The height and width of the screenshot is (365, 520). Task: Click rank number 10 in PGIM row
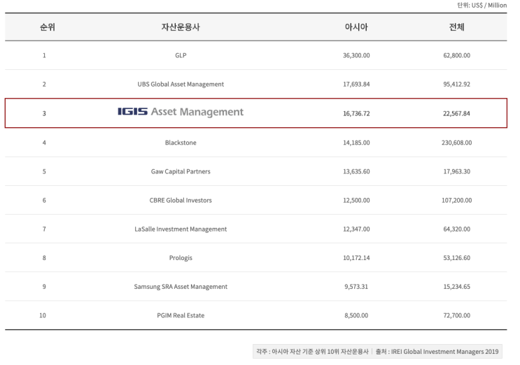43,315
